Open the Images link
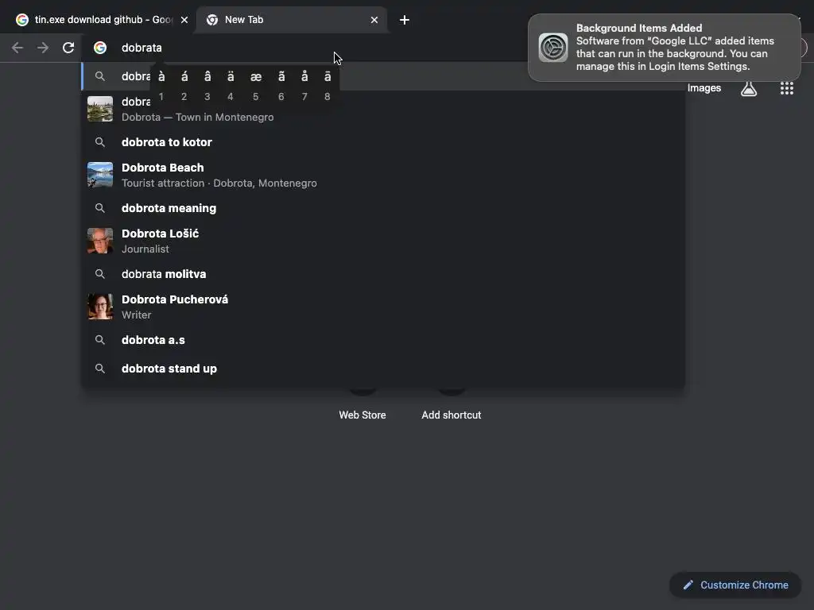This screenshot has width=814, height=610. point(704,88)
